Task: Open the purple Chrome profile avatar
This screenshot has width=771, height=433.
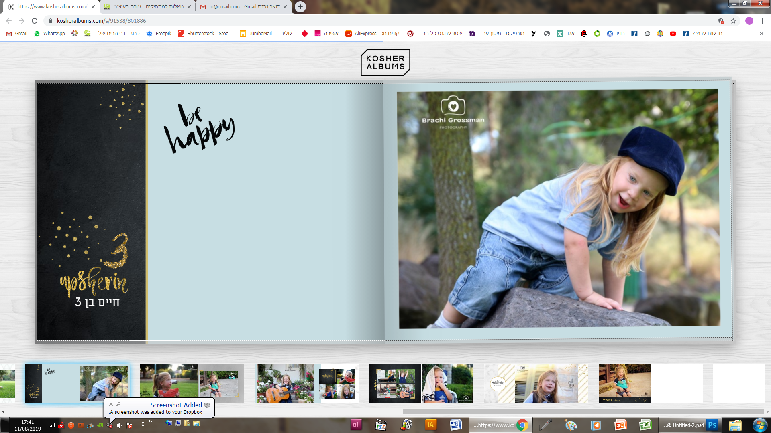Action: click(x=749, y=21)
